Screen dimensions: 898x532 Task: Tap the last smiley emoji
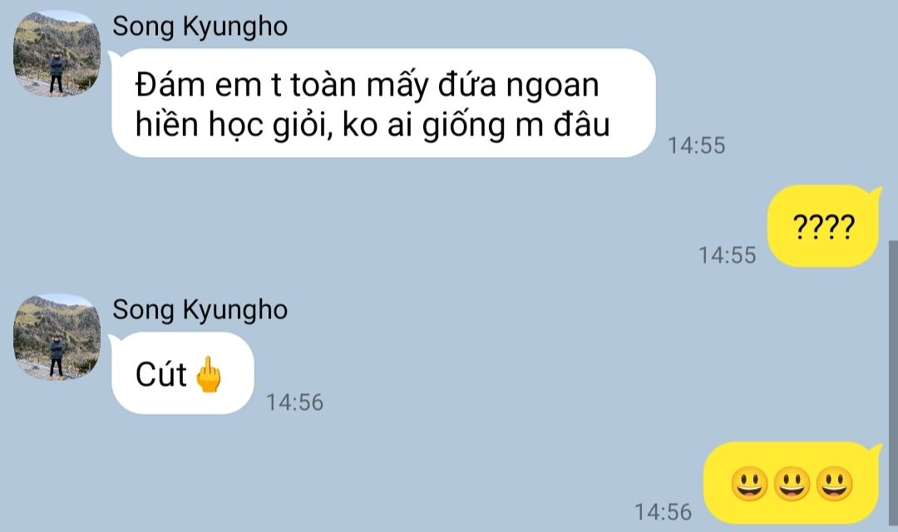point(834,483)
